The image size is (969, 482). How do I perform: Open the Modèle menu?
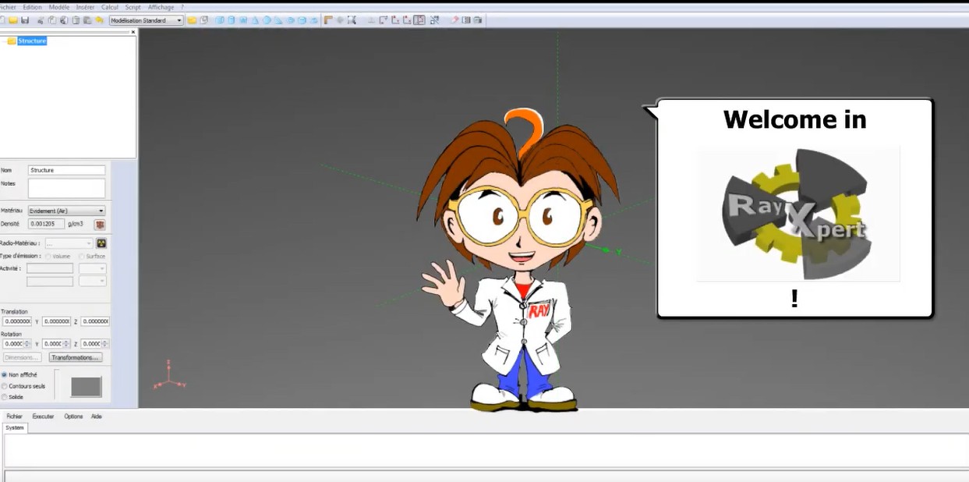[x=59, y=7]
